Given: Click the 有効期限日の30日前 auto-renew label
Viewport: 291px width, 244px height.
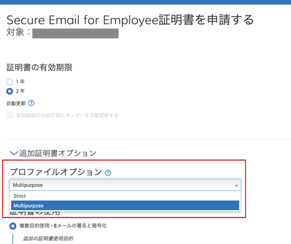Looking at the screenshot, I should pos(67,115).
